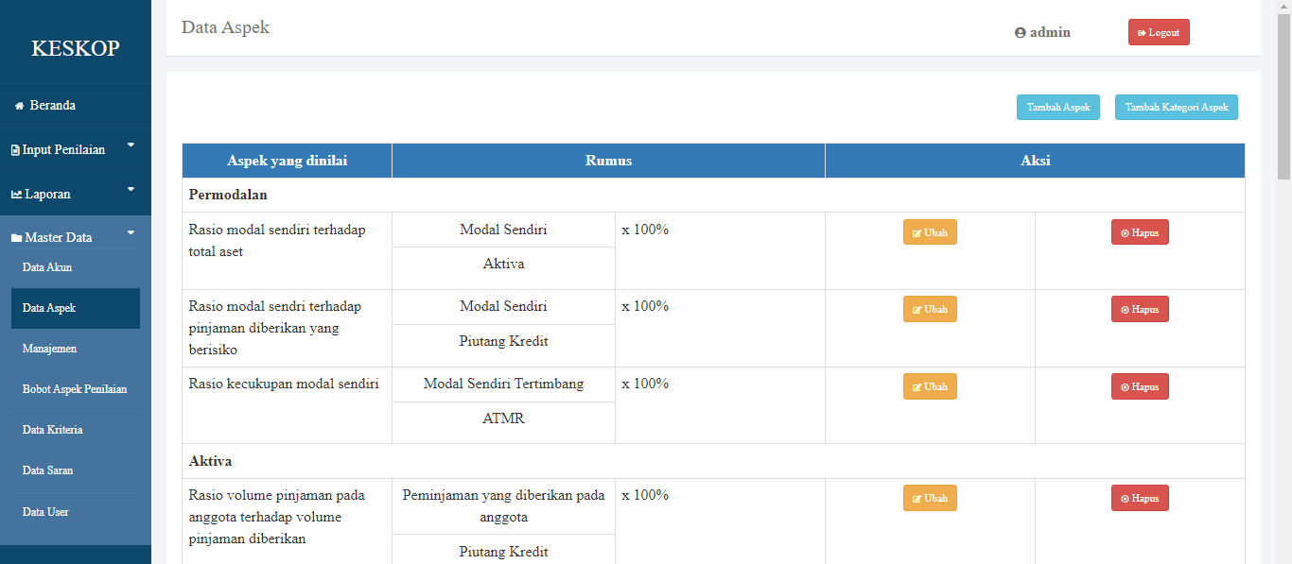Screen dimensions: 1292x564
Task: Select Data Aspek in sidebar
Action: pyautogui.click(x=76, y=308)
